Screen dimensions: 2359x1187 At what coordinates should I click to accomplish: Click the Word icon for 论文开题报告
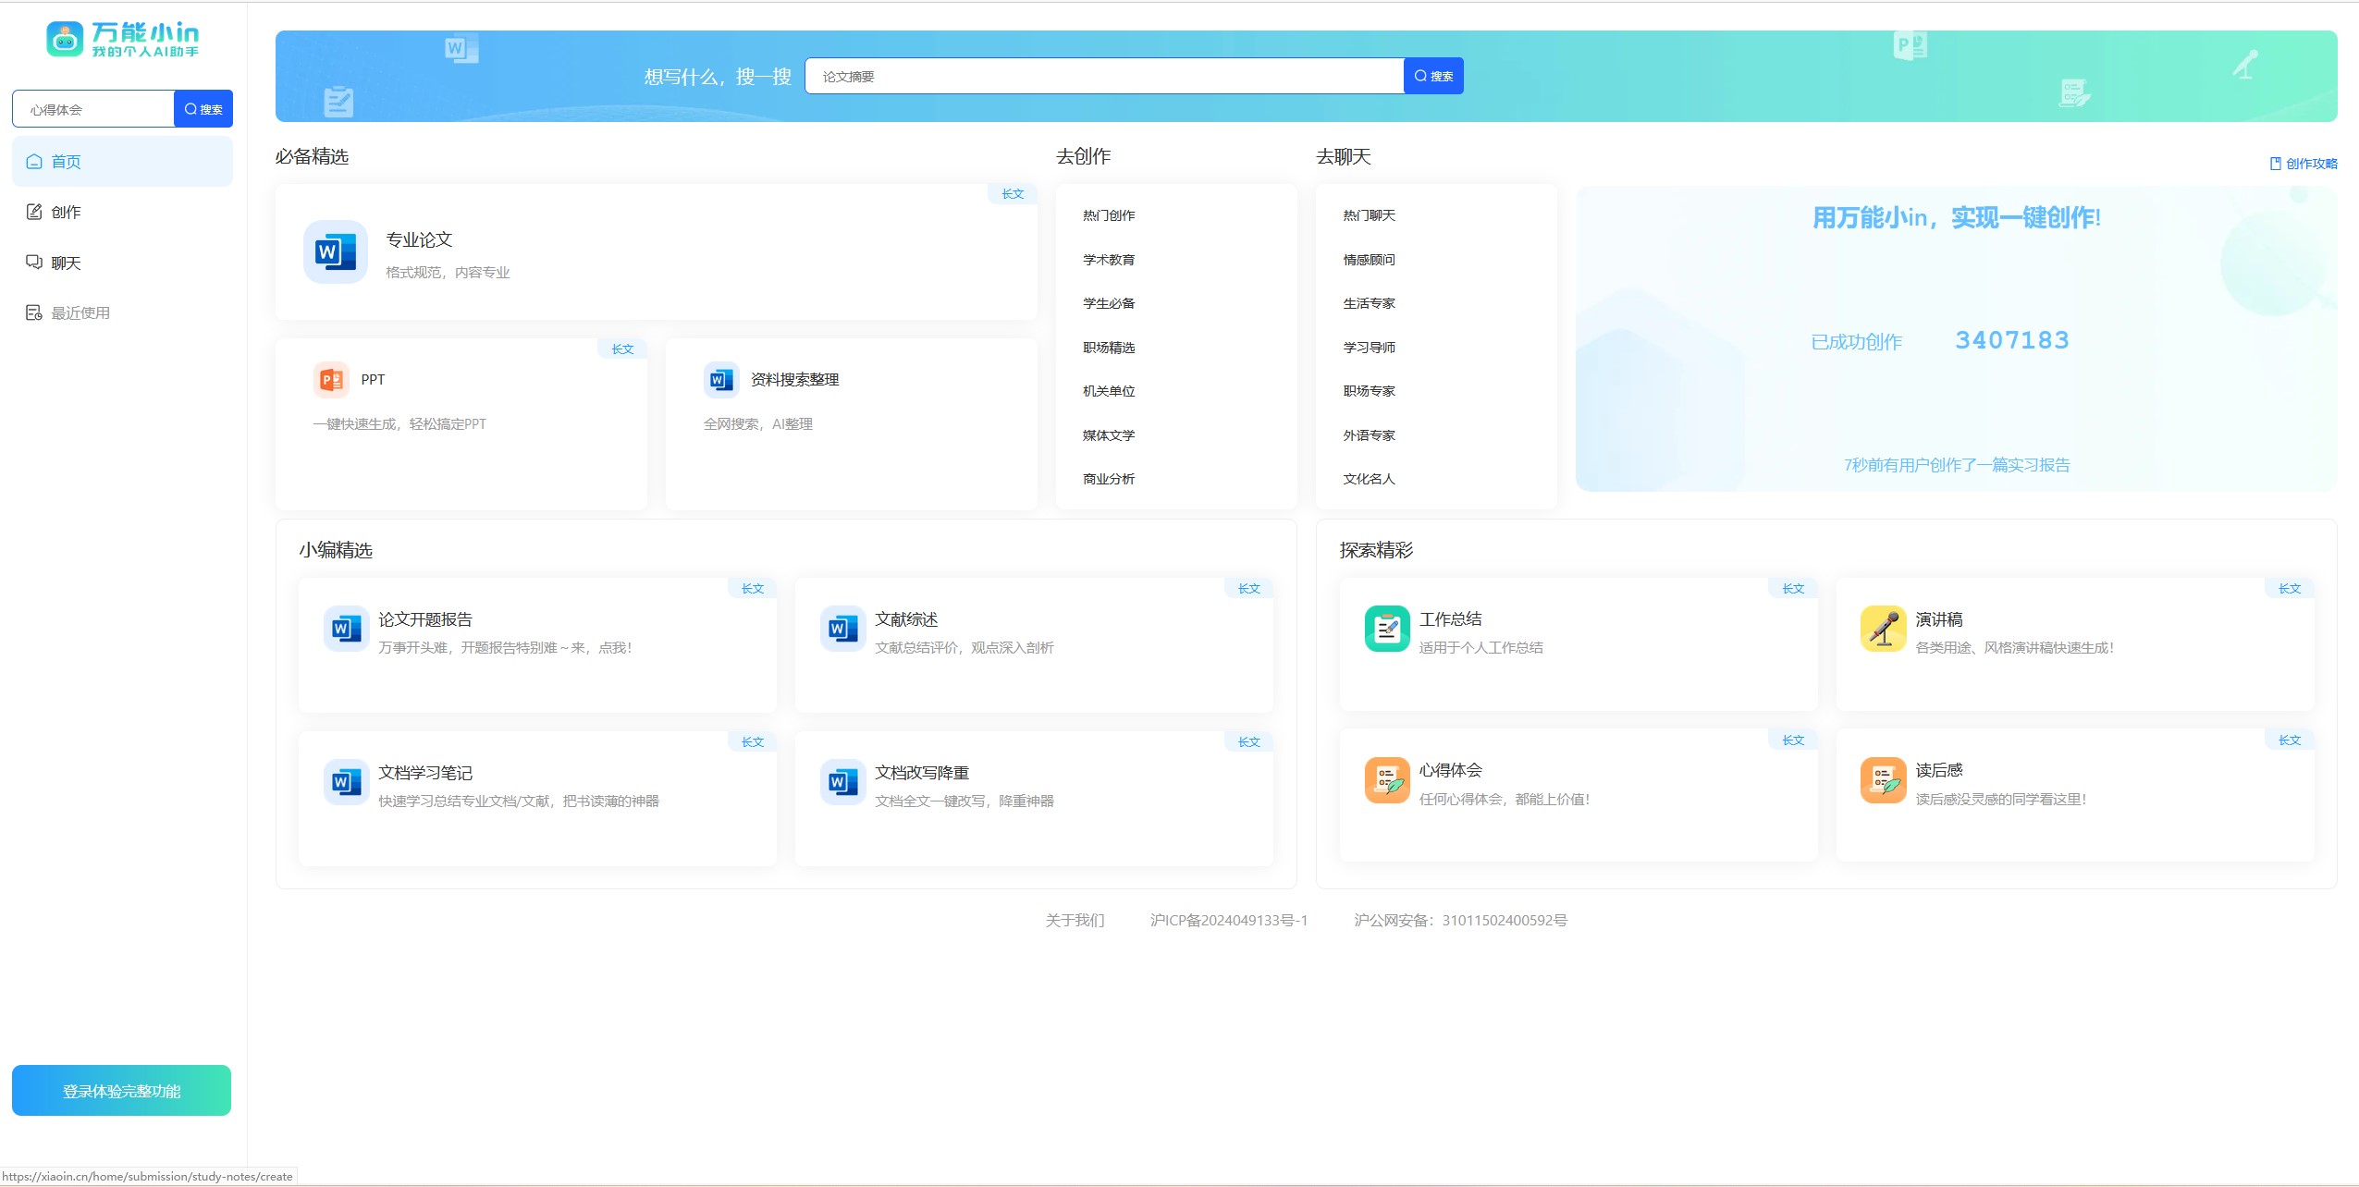pos(346,629)
